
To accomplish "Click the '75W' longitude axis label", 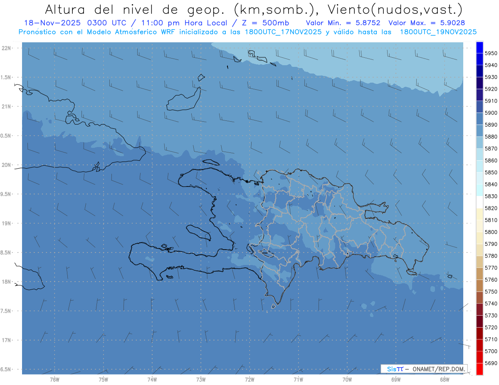I will [x=104, y=379].
